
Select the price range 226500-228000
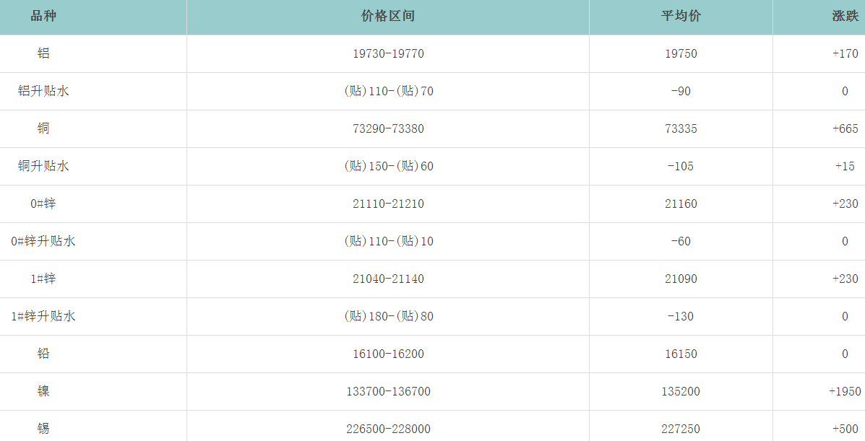(x=388, y=429)
